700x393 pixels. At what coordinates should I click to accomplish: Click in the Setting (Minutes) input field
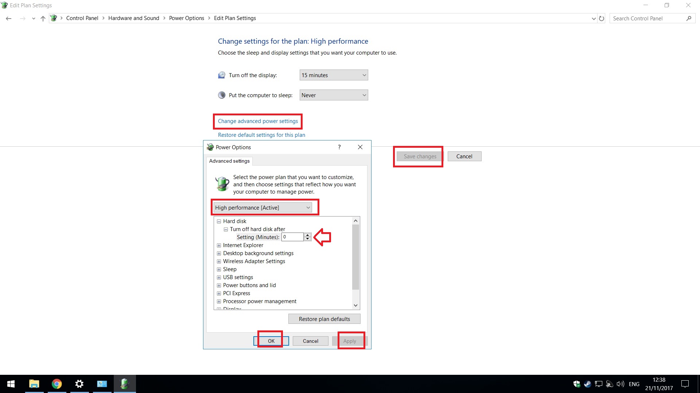(x=292, y=237)
